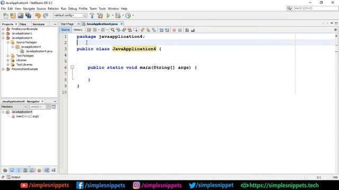Click the Shift Line Right icon

click(167, 30)
